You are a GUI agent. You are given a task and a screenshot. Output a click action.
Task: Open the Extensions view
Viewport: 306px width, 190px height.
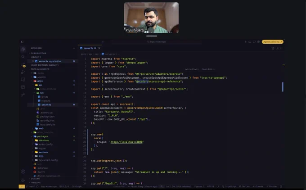click(23, 87)
